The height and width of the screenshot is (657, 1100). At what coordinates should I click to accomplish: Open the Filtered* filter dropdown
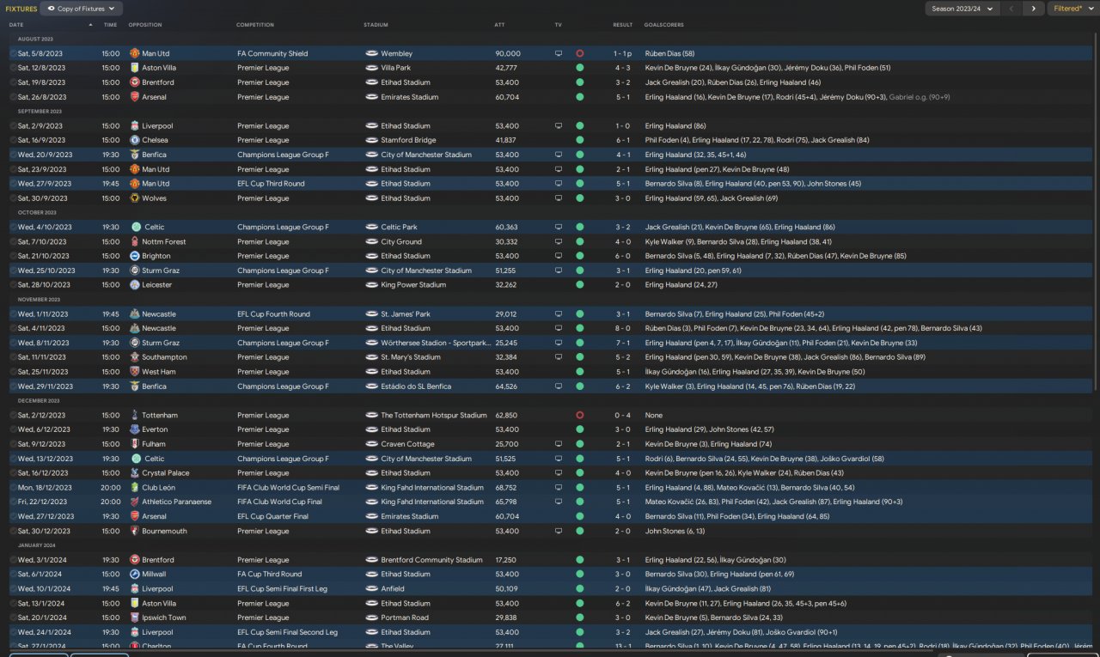[x=1072, y=9]
